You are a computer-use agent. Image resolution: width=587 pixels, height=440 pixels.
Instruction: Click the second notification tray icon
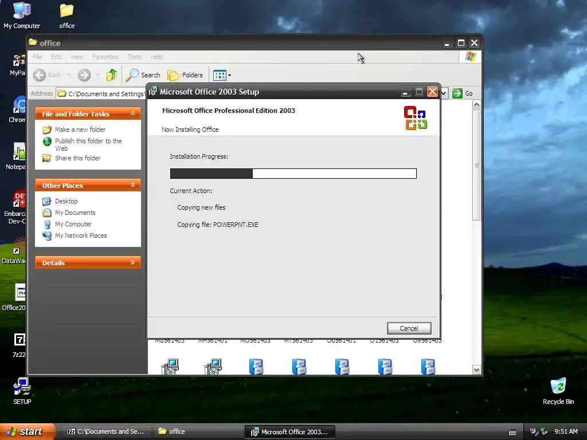point(544,431)
